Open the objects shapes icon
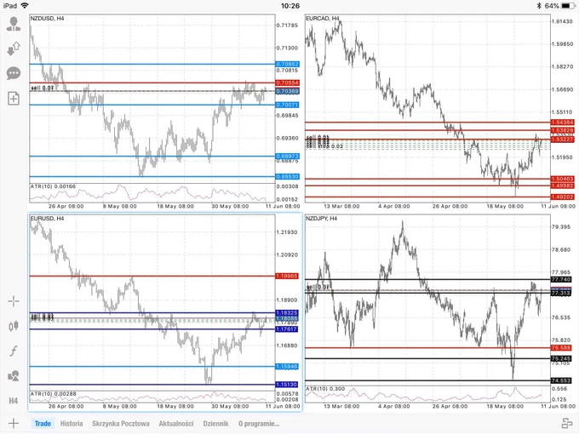This screenshot has height=434, width=579. [14, 375]
